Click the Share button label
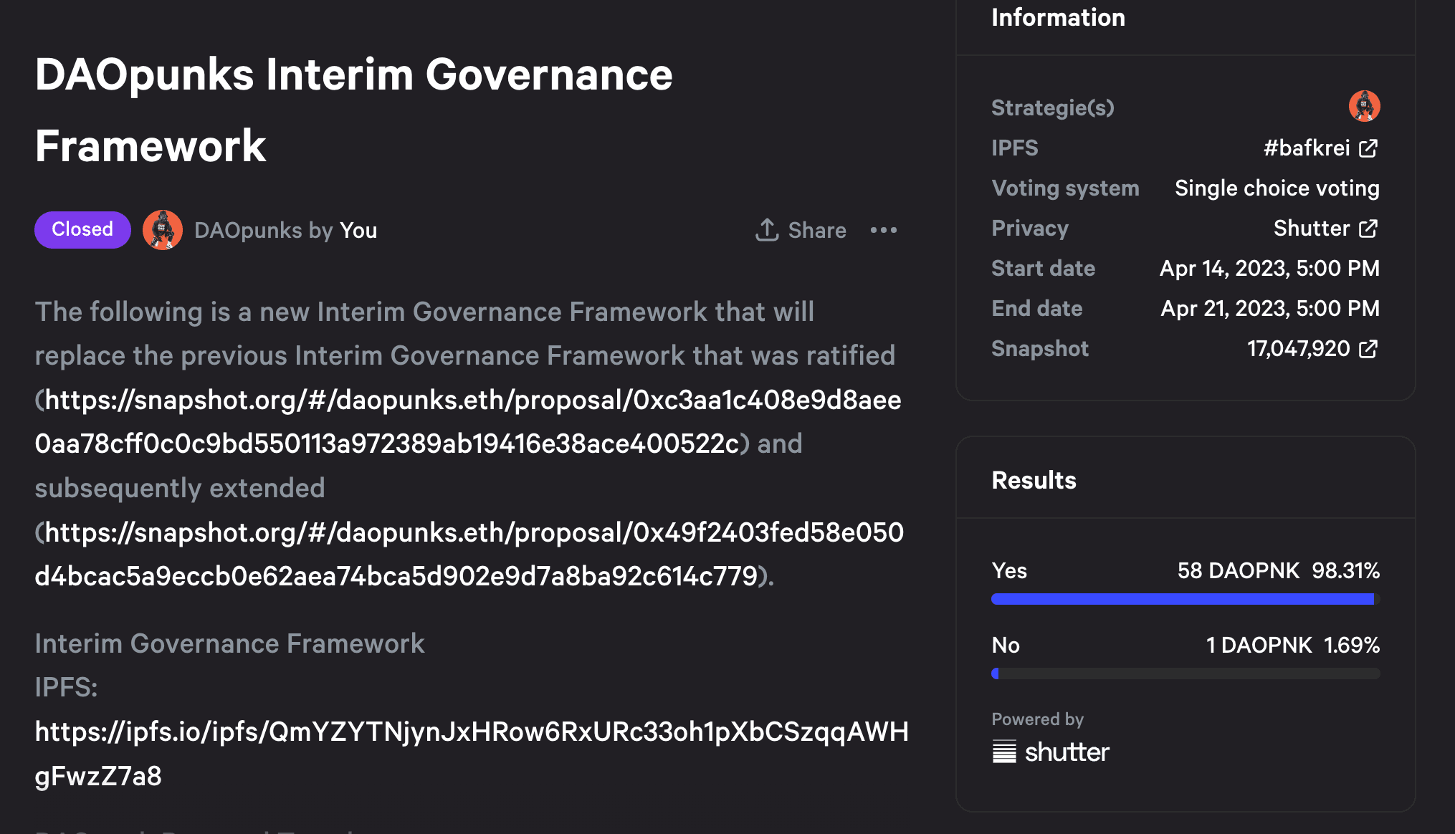Viewport: 1455px width, 834px height. point(817,230)
